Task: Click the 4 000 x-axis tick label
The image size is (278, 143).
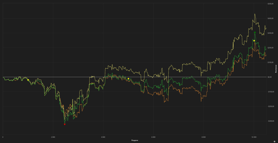Action: coord(103,137)
